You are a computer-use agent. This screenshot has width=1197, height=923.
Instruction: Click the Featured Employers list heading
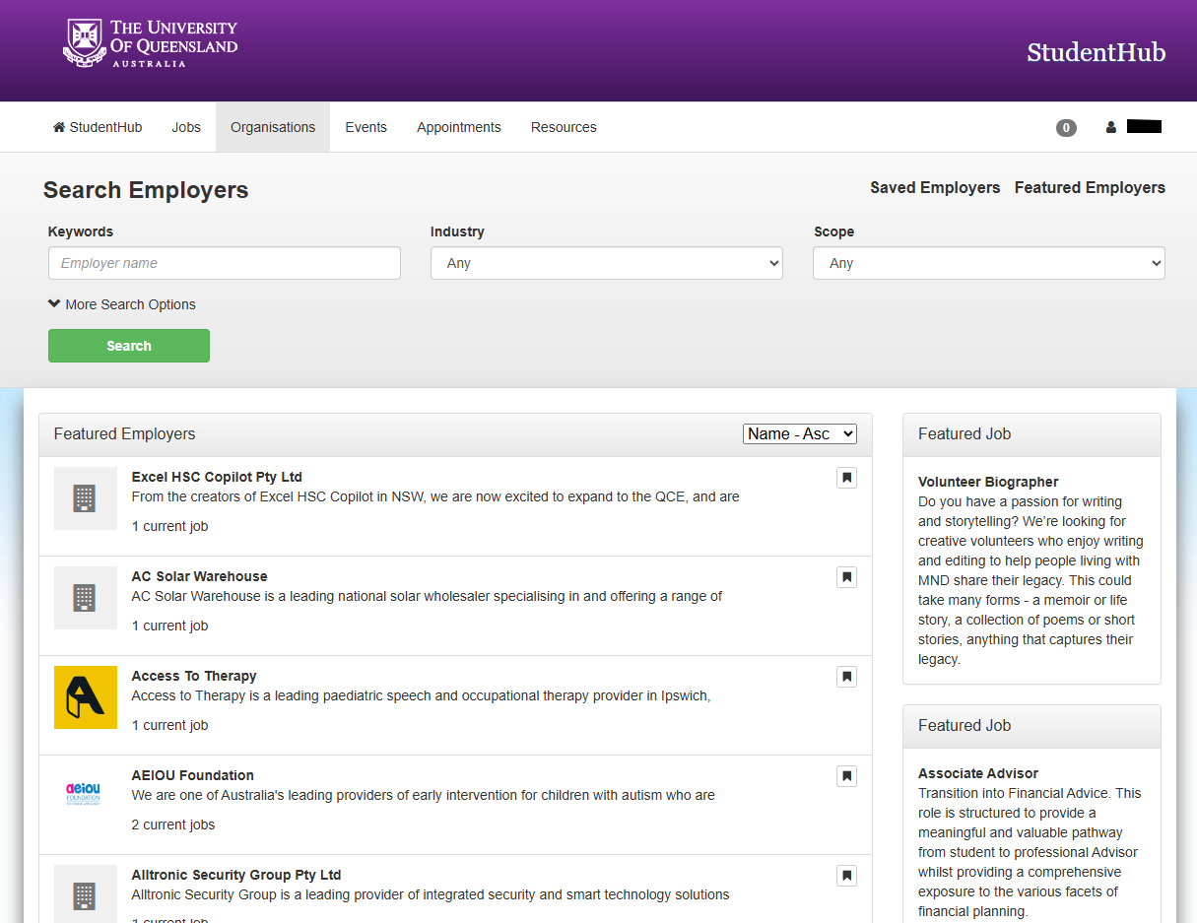tap(124, 433)
